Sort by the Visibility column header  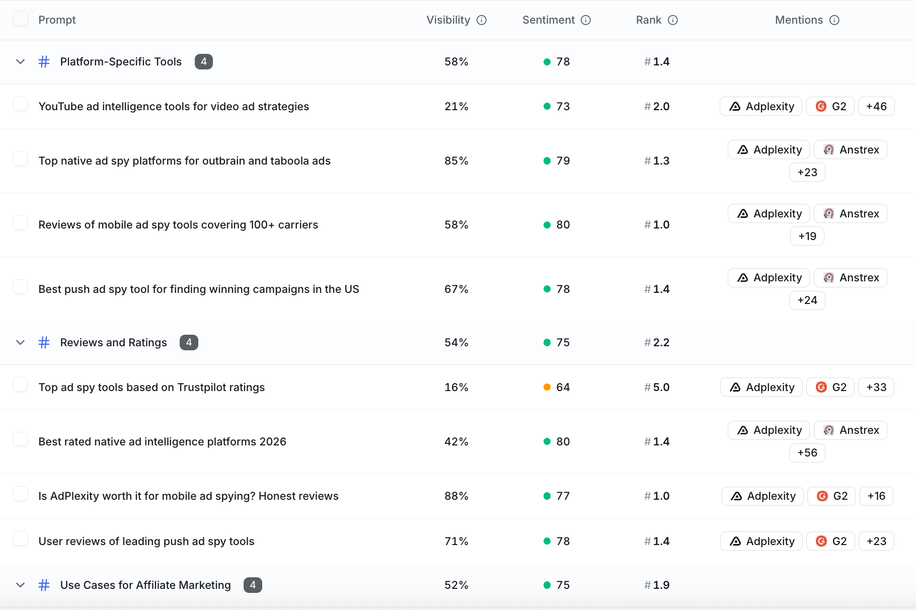click(x=448, y=20)
